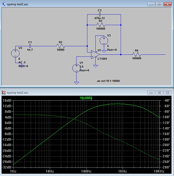Close the waveform plot window
This screenshot has height=176, width=174.
tap(168, 93)
